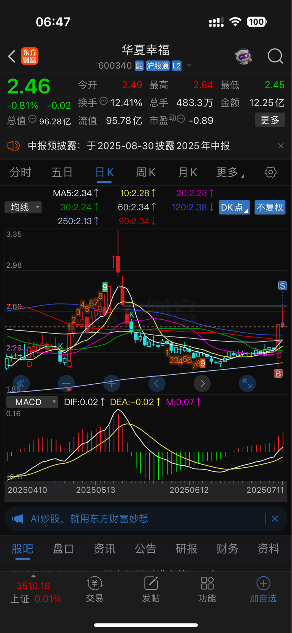Tap the 20250612 date label

click(189, 490)
